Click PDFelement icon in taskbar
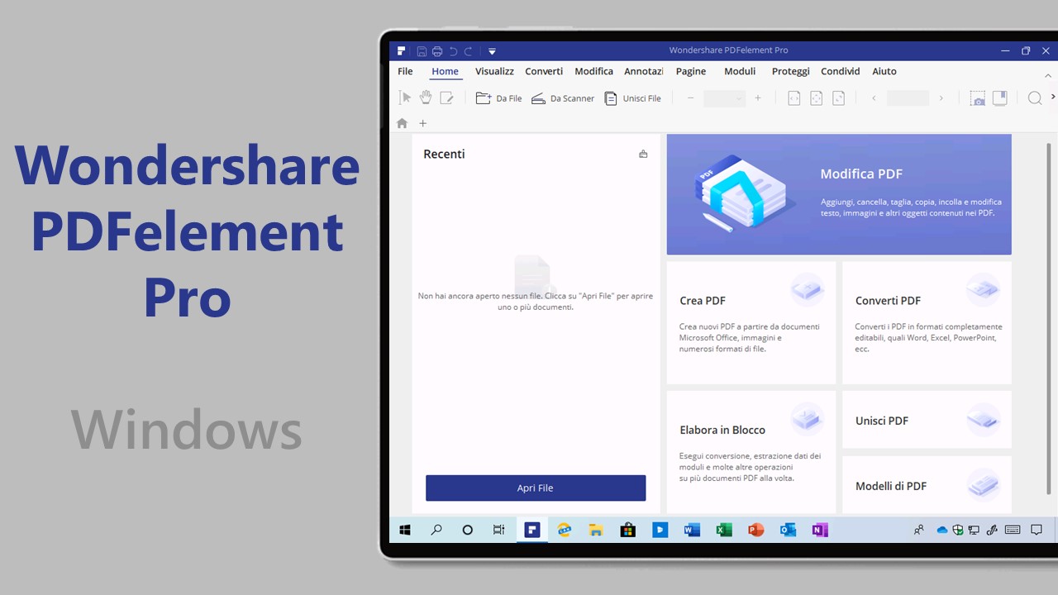 coord(532,531)
